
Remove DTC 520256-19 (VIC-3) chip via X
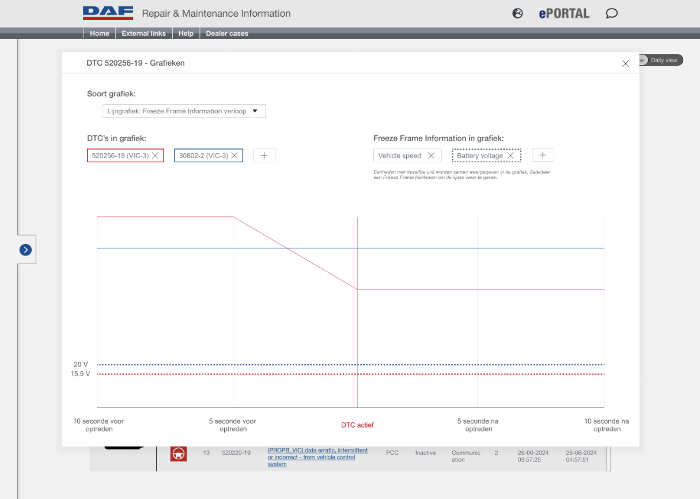[155, 155]
